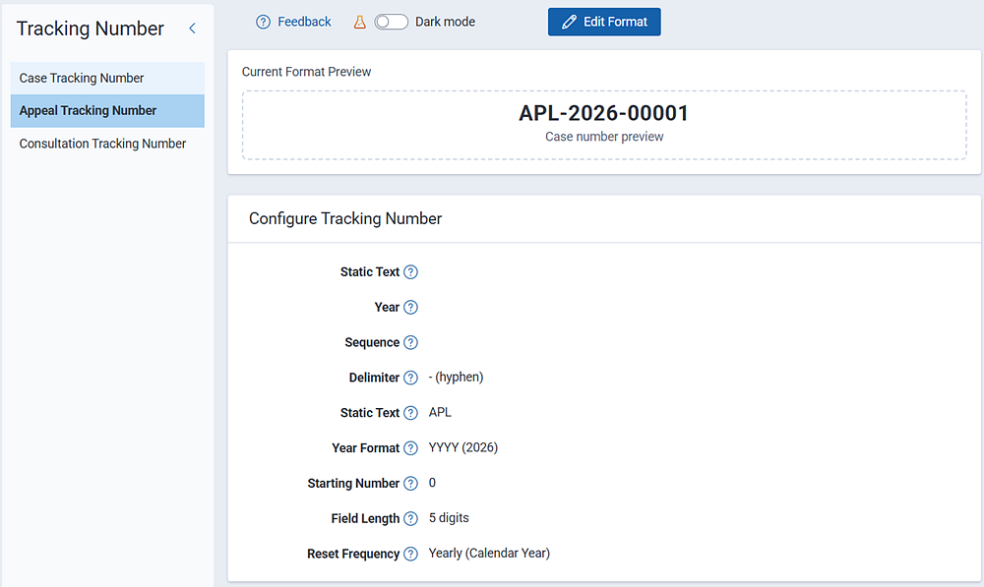Click help icon next to Reset Frequency

click(x=410, y=554)
